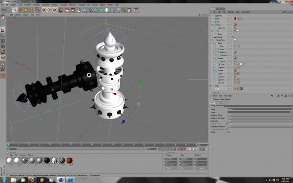Select the Tube object

(x=220, y=74)
